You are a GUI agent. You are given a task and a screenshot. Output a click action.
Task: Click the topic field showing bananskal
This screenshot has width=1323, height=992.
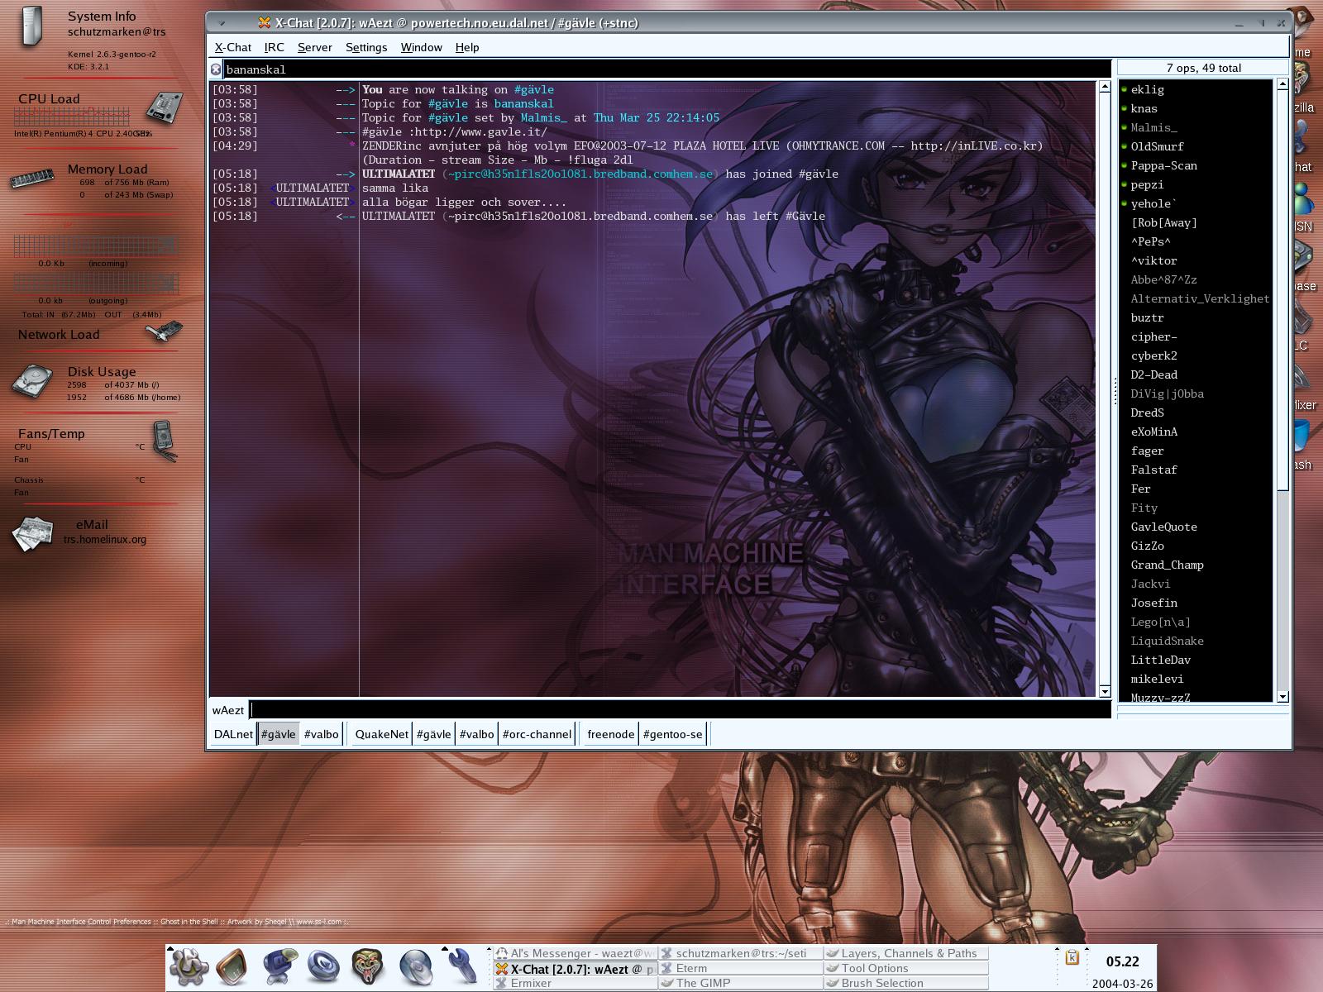pos(666,69)
